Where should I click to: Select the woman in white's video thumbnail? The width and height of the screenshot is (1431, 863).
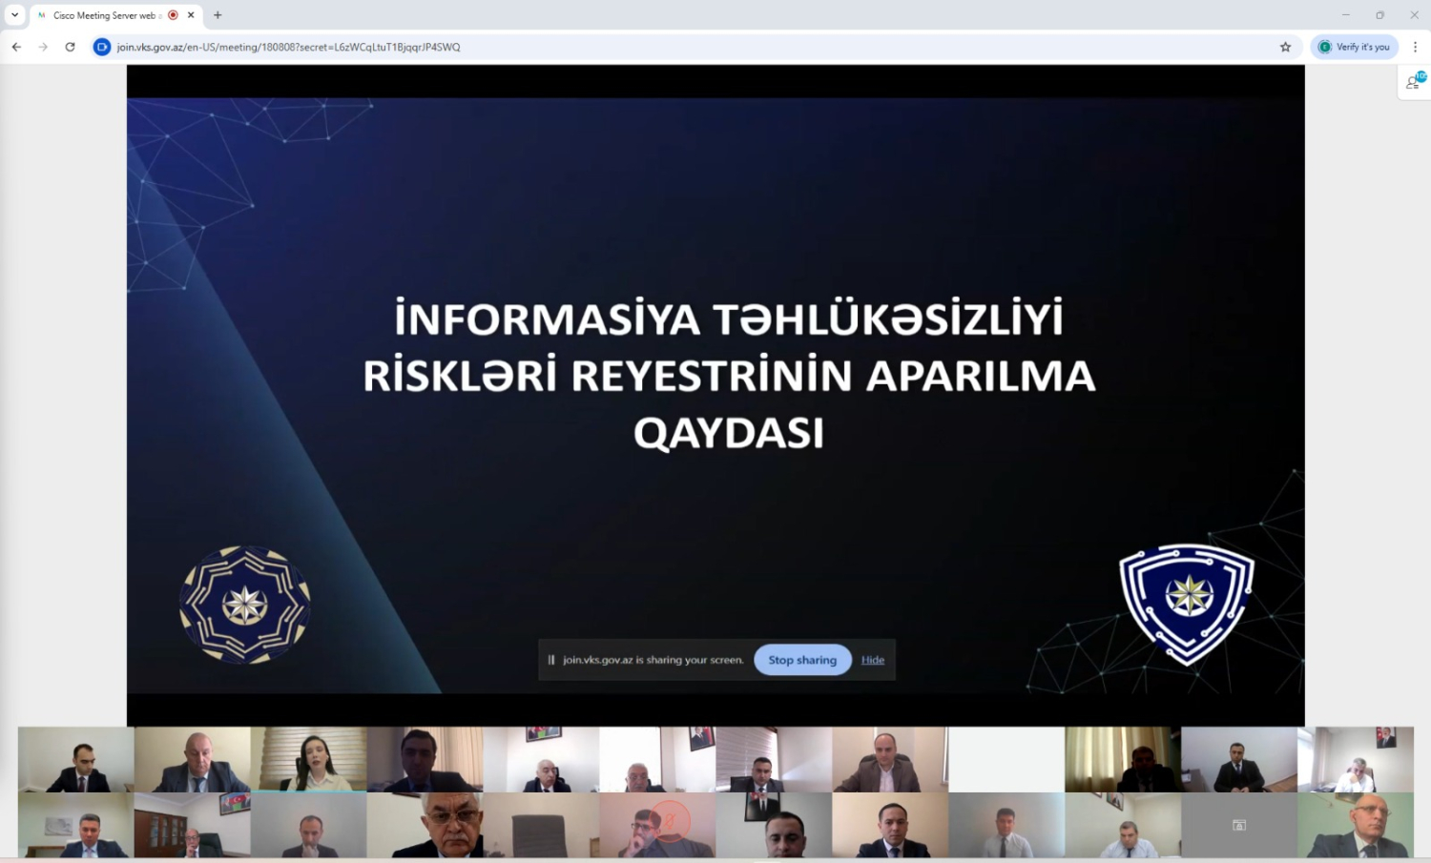pyautogui.click(x=309, y=760)
